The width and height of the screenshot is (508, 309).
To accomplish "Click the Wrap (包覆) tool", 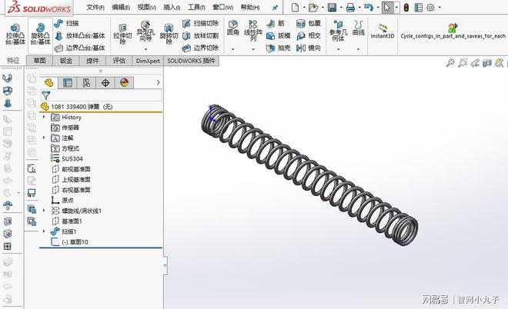I will [309, 23].
